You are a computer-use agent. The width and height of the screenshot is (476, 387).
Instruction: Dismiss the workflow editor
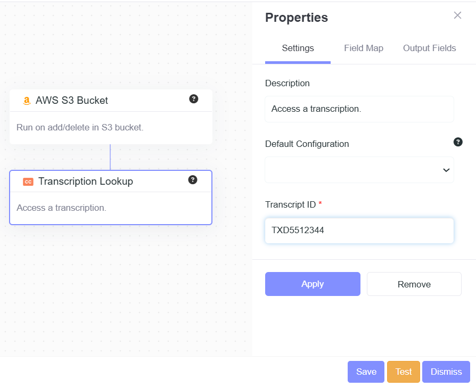pyautogui.click(x=446, y=372)
